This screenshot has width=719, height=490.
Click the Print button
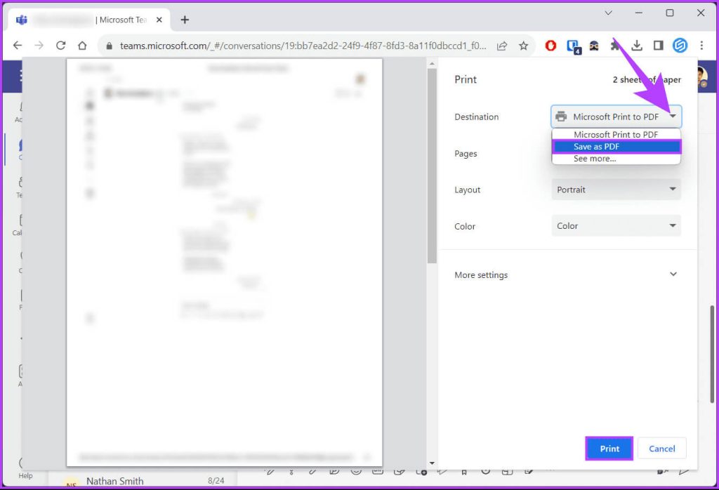609,449
